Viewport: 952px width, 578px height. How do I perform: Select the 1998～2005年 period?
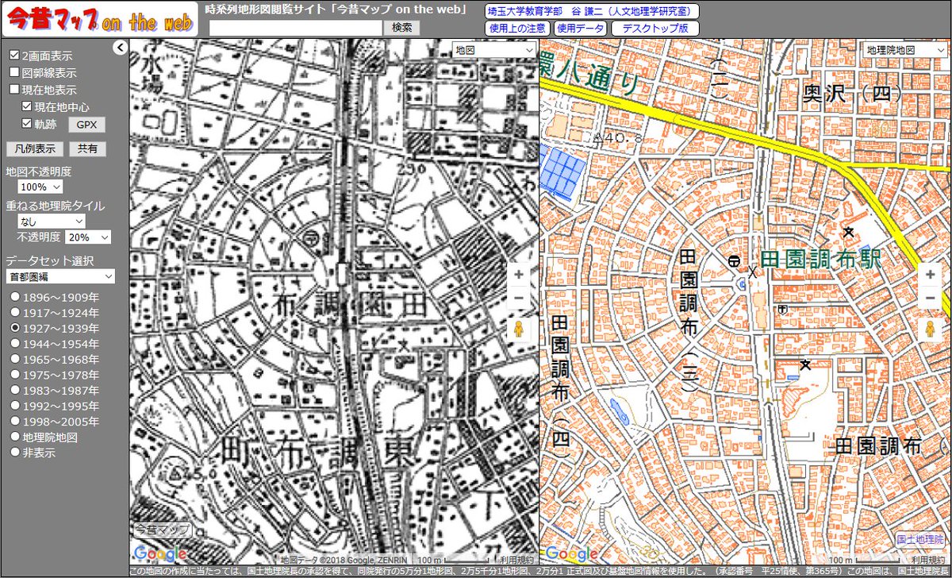(14, 421)
